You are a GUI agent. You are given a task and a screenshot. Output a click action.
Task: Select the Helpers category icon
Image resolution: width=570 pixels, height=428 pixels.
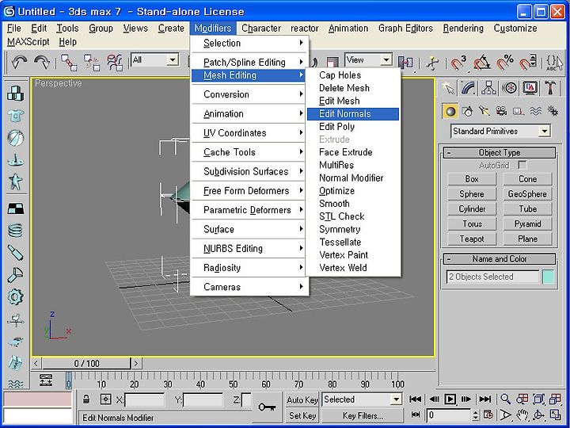519,111
